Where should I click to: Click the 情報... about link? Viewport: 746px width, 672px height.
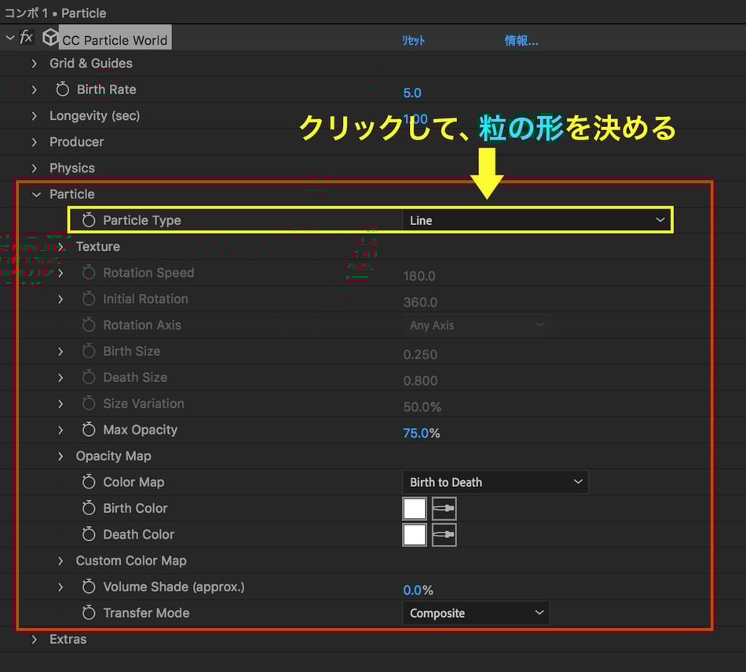click(521, 41)
